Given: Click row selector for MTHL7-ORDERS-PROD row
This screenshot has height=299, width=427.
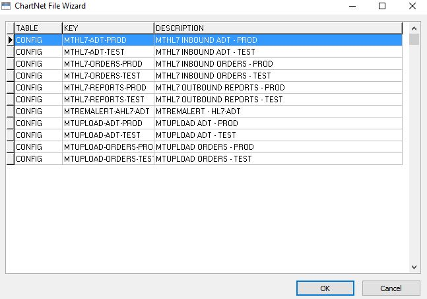Looking at the screenshot, I should (x=11, y=64).
